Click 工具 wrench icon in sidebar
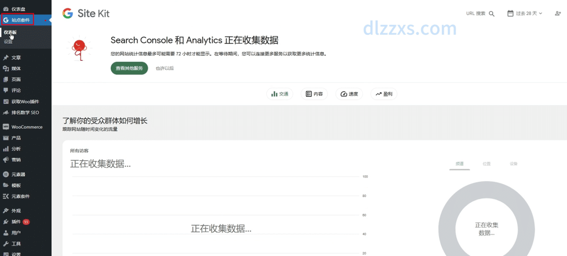The height and width of the screenshot is (256, 567). click(x=6, y=244)
